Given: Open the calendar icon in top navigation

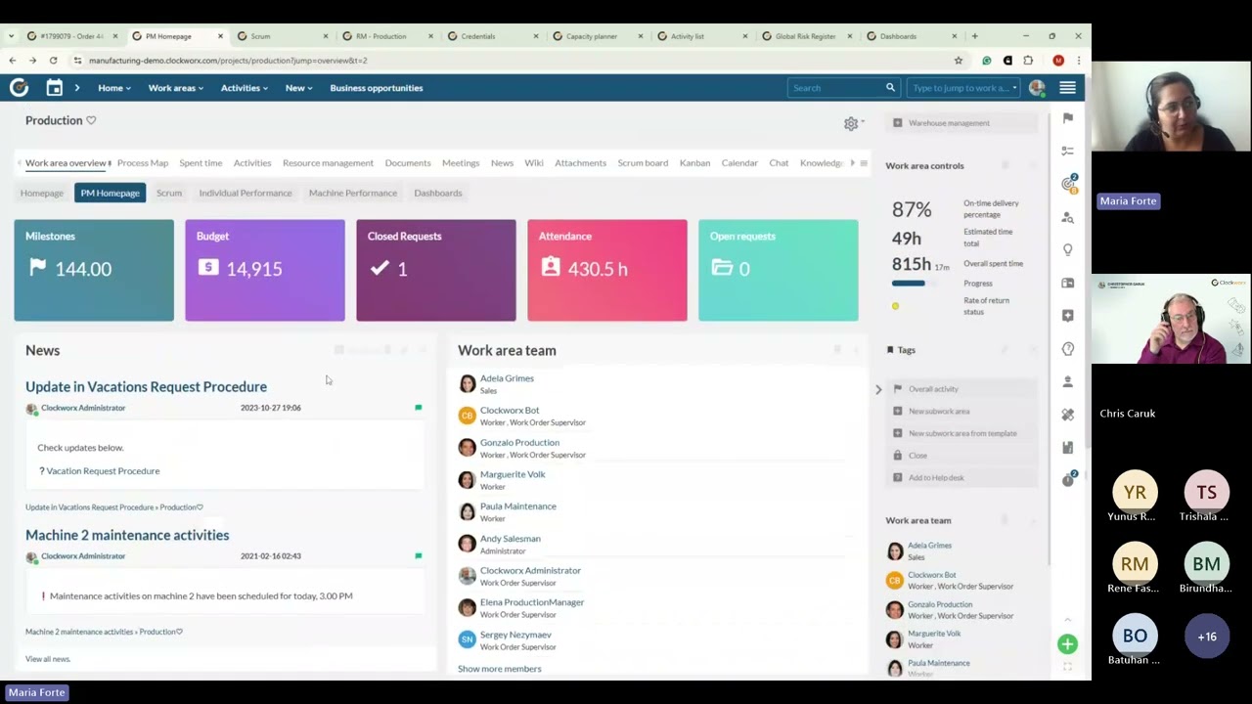Looking at the screenshot, I should [x=55, y=88].
